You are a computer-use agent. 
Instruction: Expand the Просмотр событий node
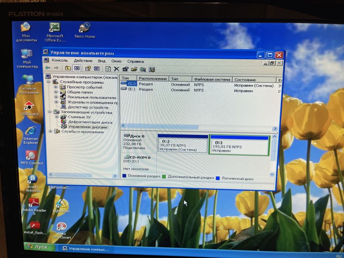(56, 87)
